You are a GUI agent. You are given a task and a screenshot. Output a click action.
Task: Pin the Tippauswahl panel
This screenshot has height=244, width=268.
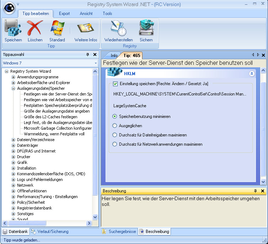coord(88,54)
